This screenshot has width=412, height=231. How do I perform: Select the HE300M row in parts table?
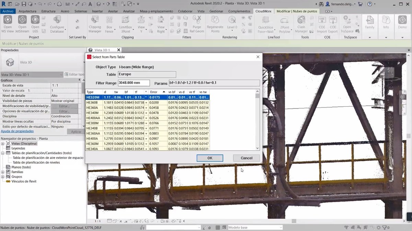[x=147, y=123]
